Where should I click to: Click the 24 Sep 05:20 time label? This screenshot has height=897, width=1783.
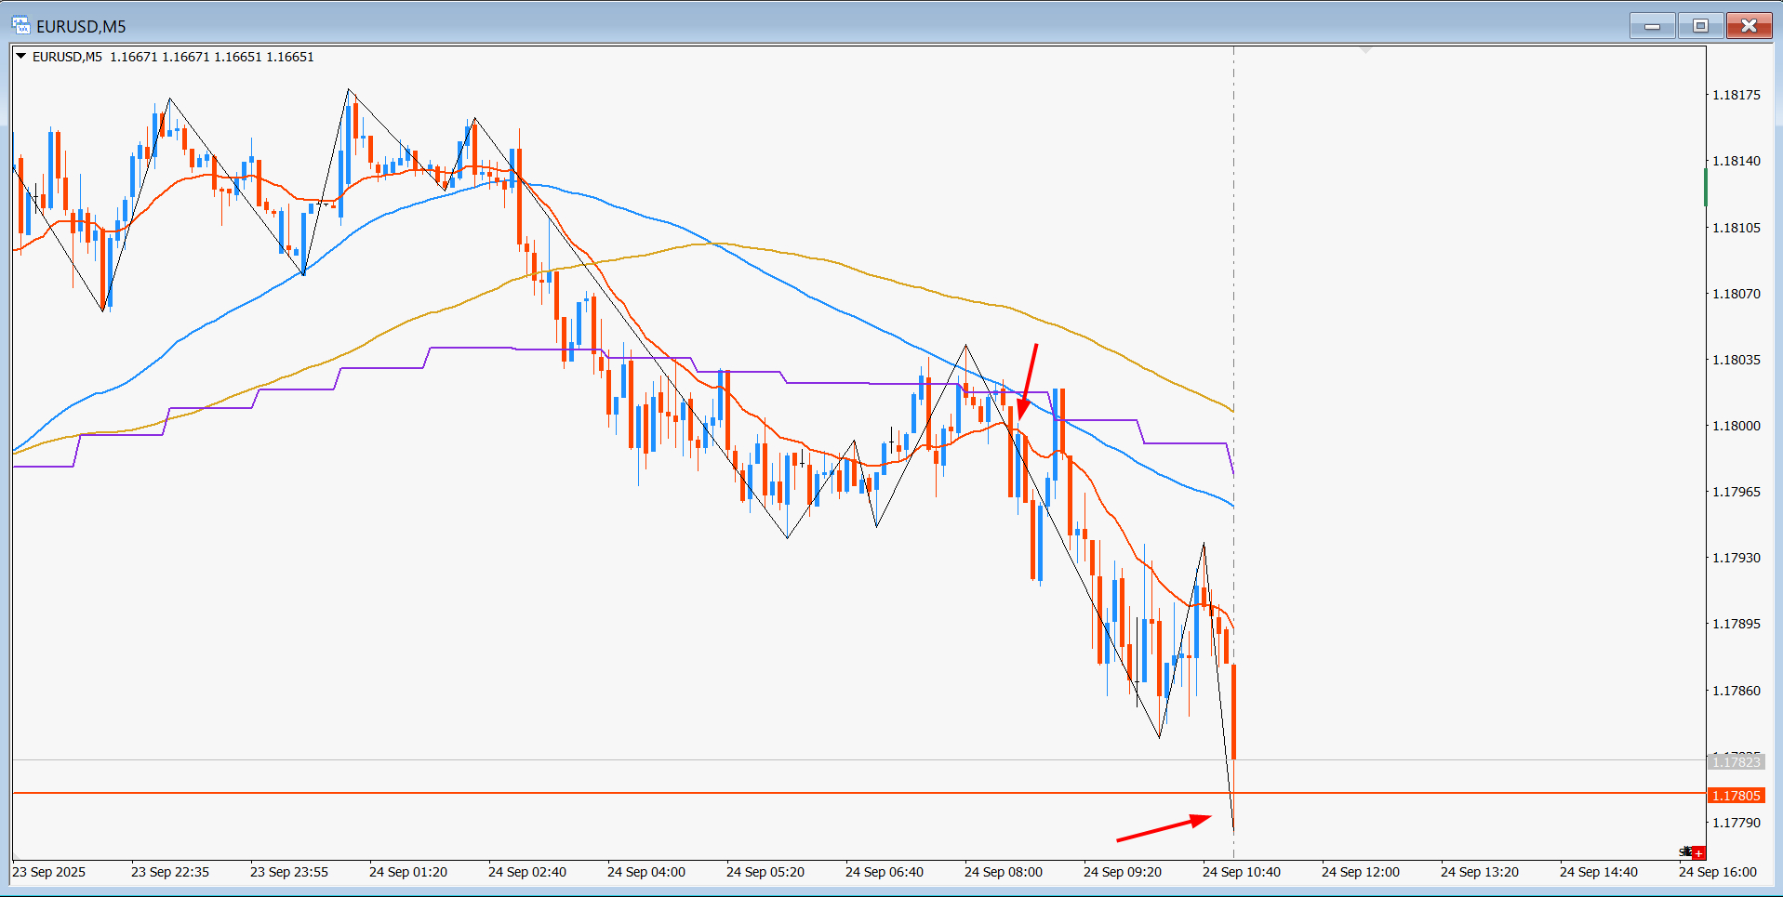click(x=765, y=872)
